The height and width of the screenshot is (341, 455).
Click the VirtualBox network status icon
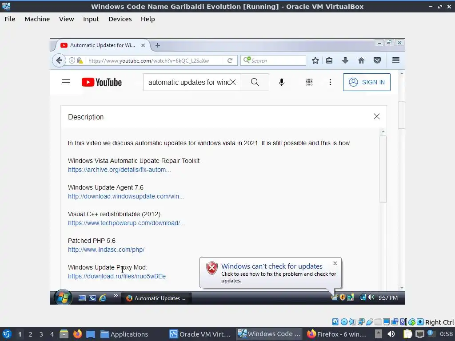[x=361, y=322]
